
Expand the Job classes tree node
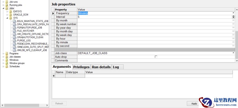[x=3, y=57]
